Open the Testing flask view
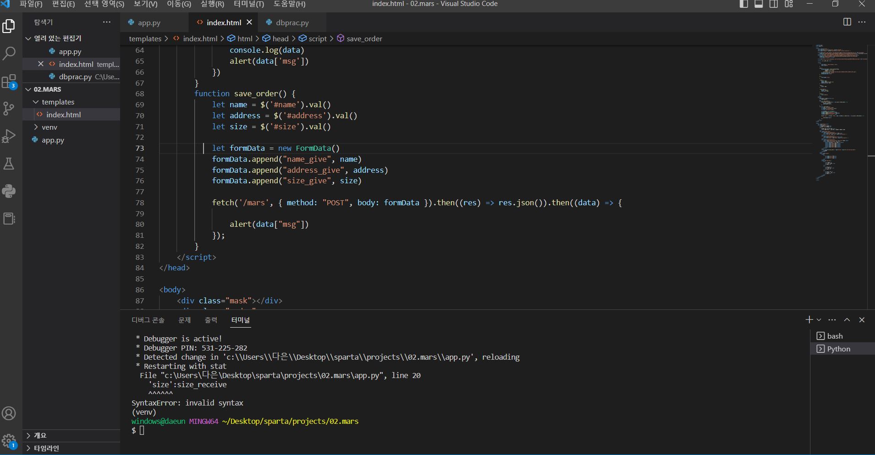The height and width of the screenshot is (455, 875). (9, 164)
